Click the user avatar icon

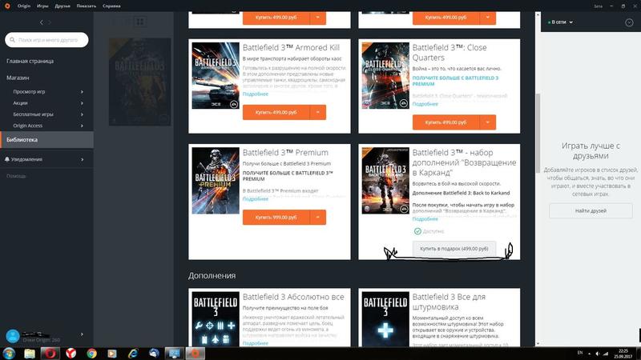(x=13, y=336)
